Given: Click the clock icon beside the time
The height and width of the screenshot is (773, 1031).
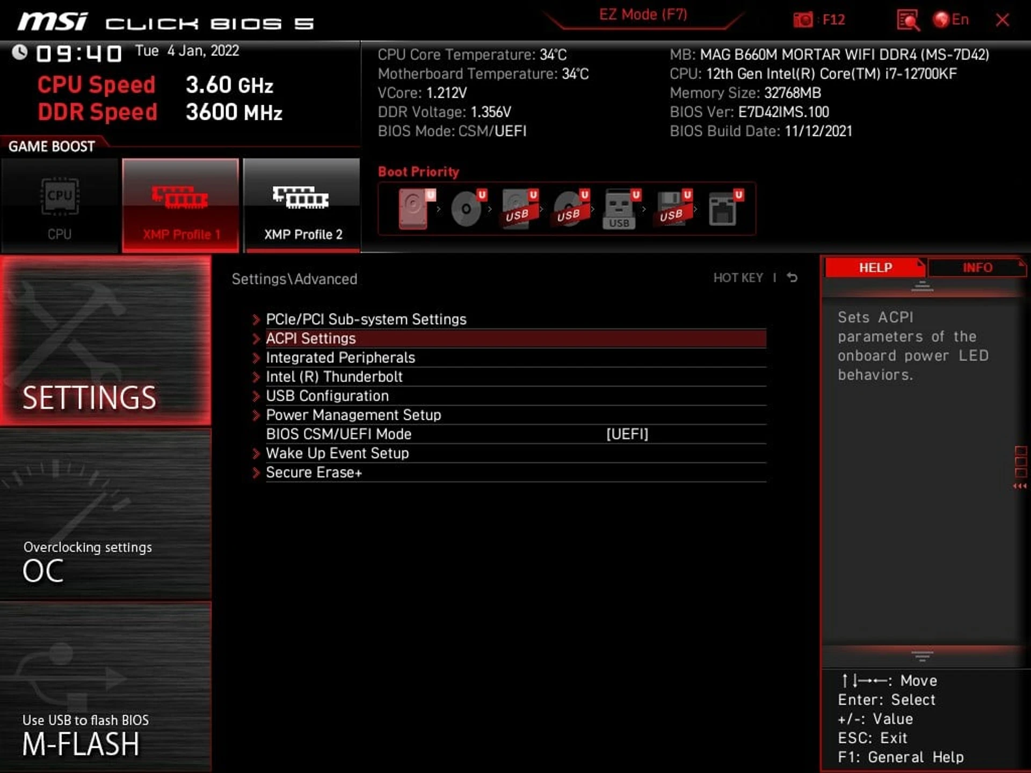Looking at the screenshot, I should [20, 52].
